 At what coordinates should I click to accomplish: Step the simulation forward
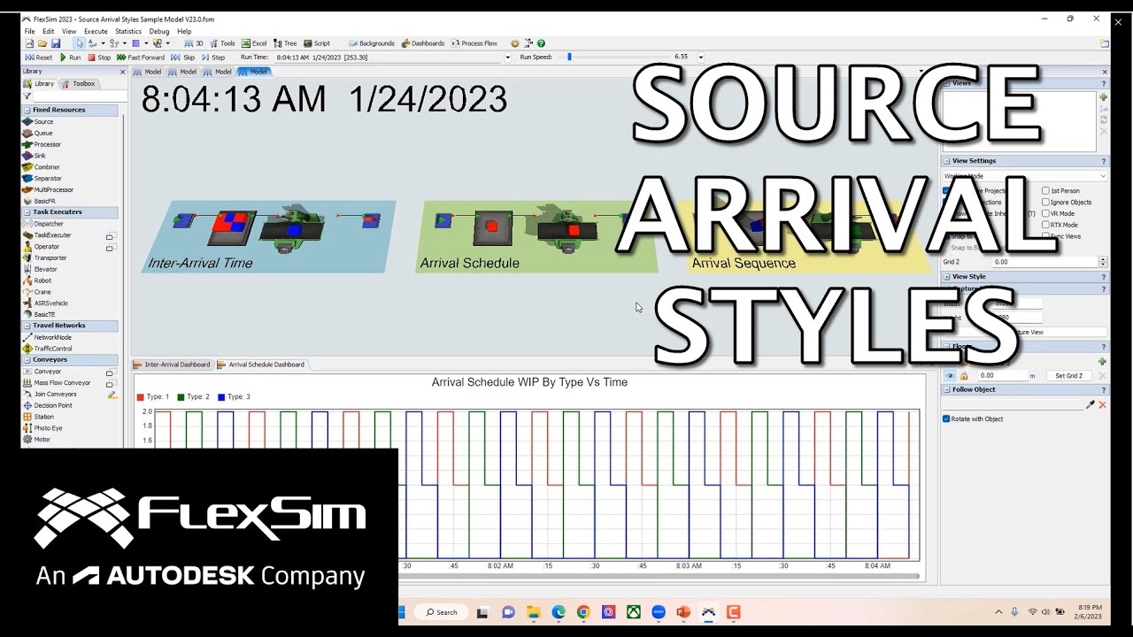pos(213,58)
